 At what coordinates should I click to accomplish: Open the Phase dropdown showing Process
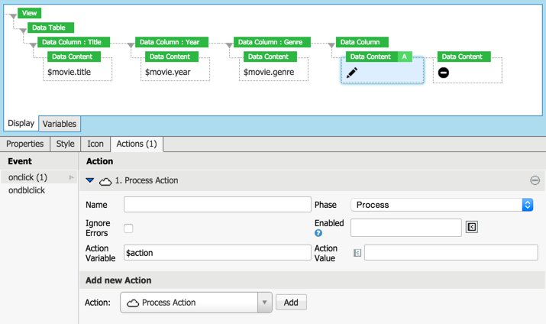(x=441, y=205)
